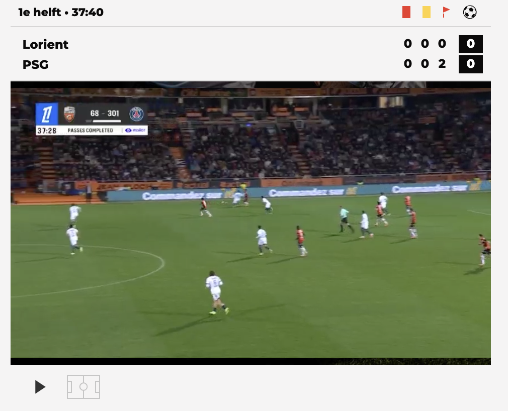Open the football pitch view icon
The image size is (508, 411).
83,387
